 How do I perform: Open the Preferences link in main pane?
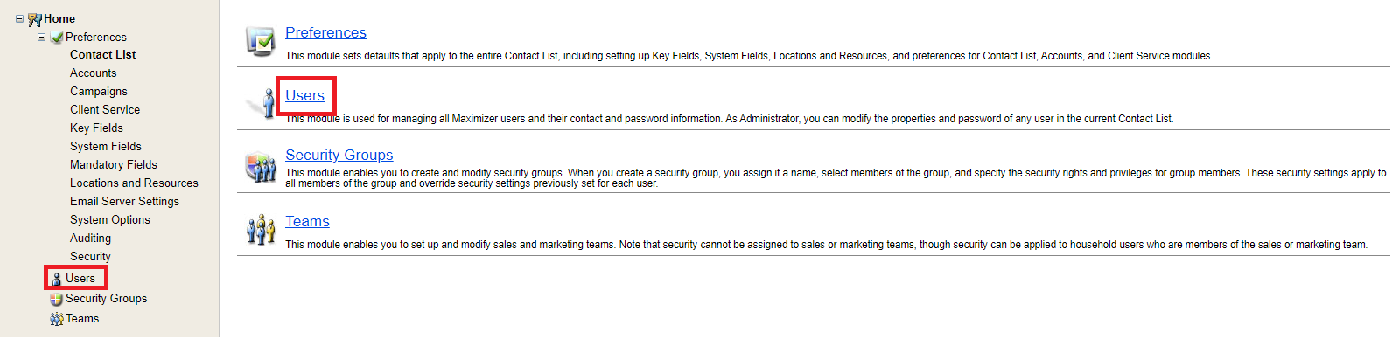[325, 33]
